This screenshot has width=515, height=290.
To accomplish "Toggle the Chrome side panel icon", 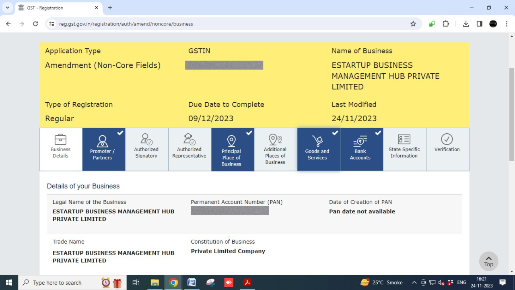I will 480,24.
